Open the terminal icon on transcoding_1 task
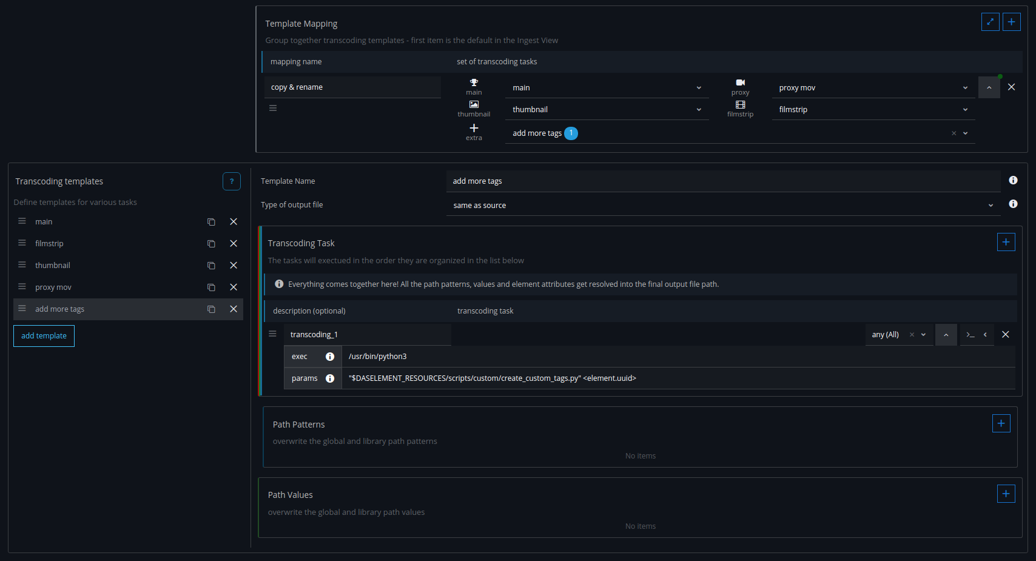This screenshot has width=1036, height=561. coord(969,334)
